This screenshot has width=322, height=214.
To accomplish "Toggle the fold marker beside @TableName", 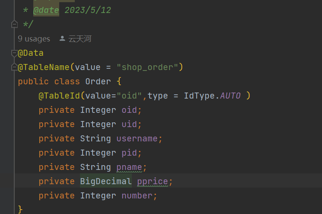I will coord(14,67).
